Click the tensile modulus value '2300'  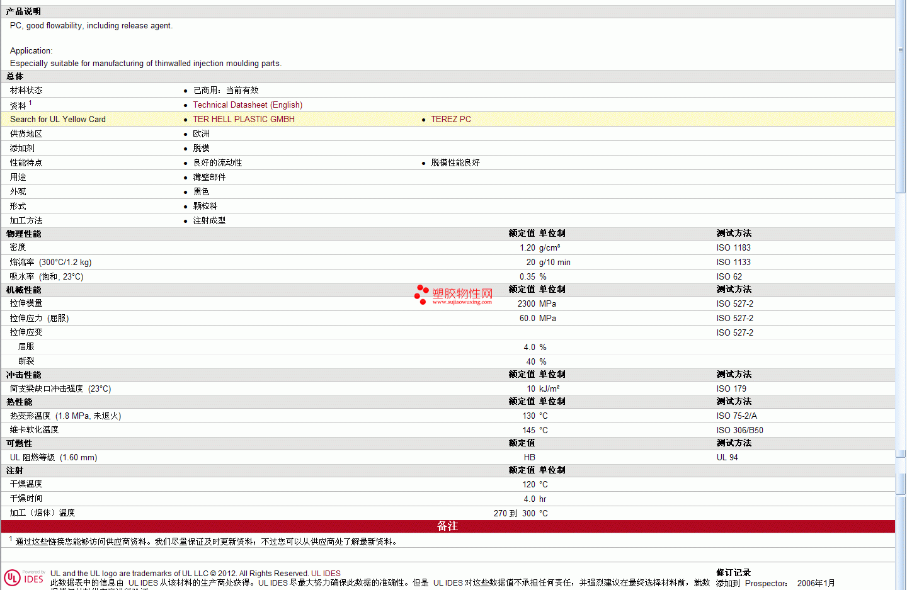[527, 304]
